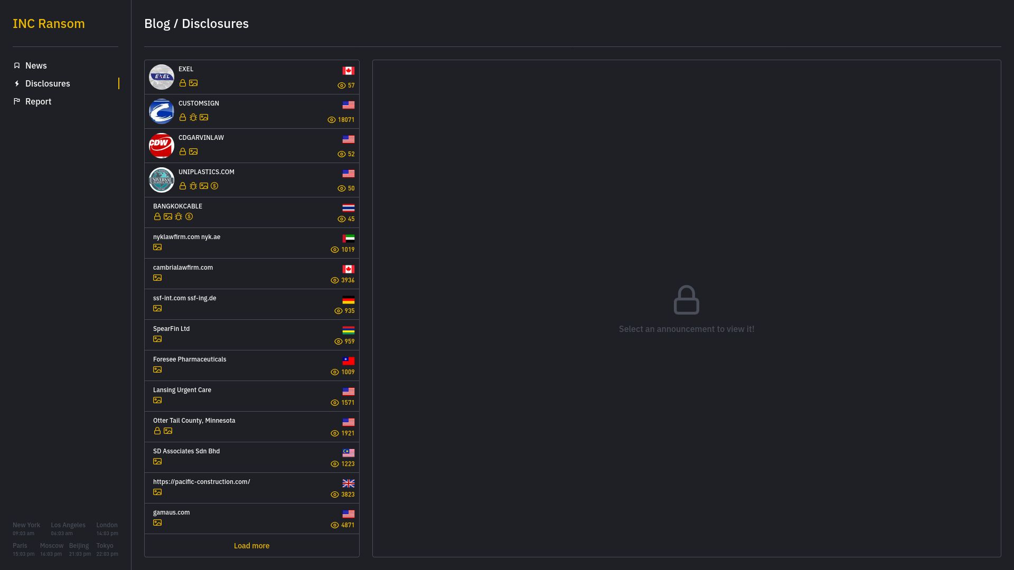This screenshot has width=1014, height=570.
Task: Click the lock icon under Otter Tail County
Action: [157, 431]
